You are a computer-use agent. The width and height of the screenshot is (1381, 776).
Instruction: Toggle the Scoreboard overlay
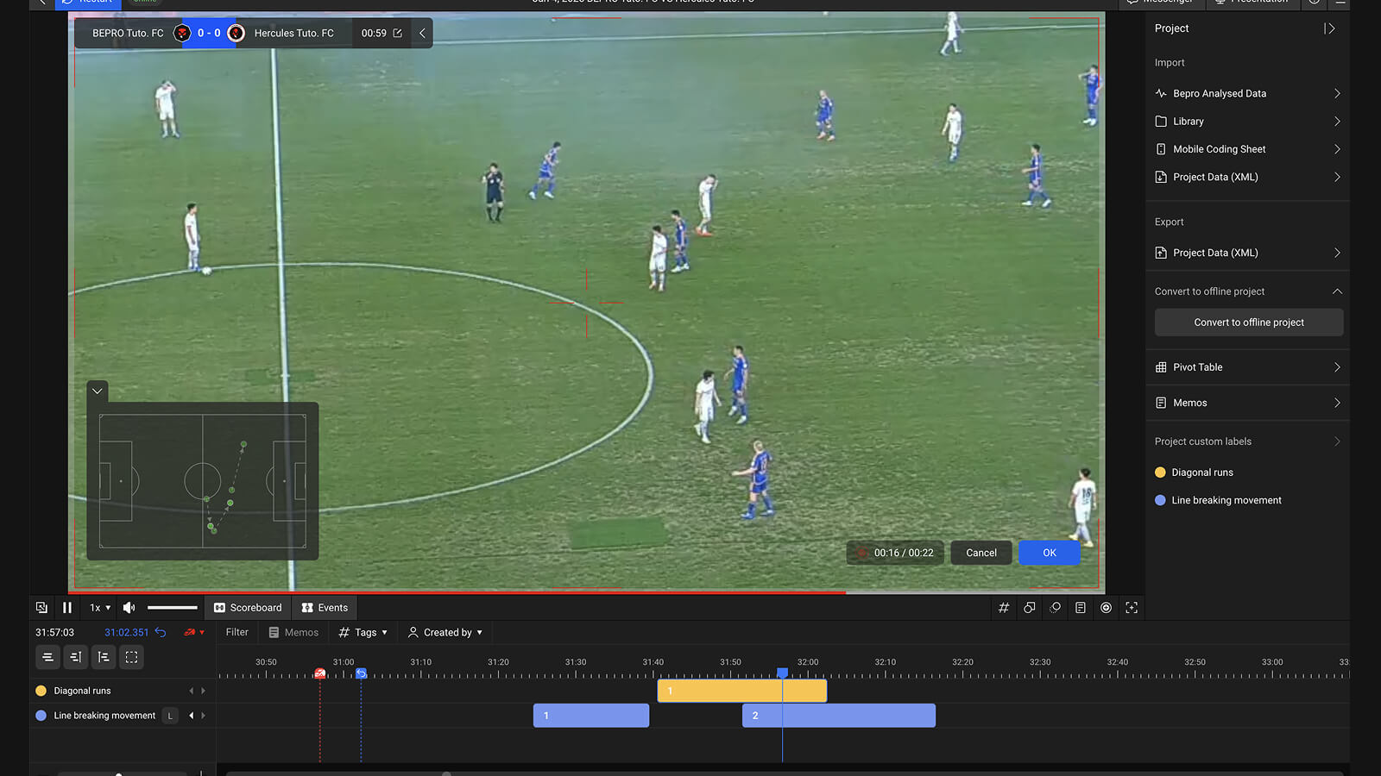pos(248,608)
